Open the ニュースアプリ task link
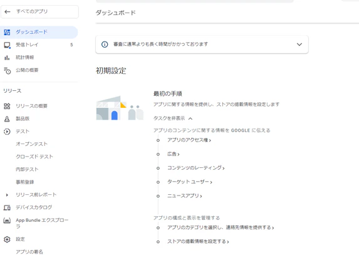Viewport: 359px width, 255px height. tap(185, 196)
